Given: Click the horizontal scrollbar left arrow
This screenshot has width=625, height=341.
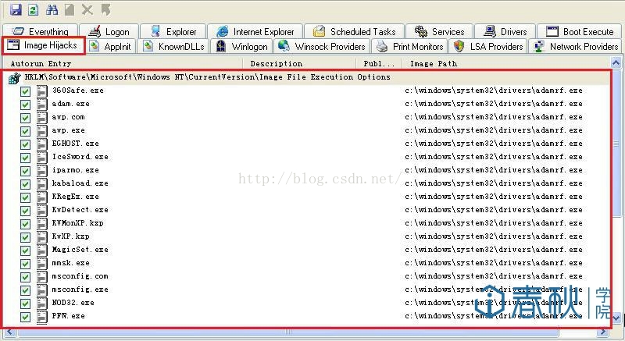Looking at the screenshot, I should pyautogui.click(x=9, y=332).
